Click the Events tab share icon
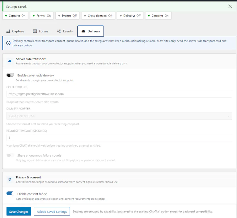Viewport: 237px width, 218px height. point(59,31)
